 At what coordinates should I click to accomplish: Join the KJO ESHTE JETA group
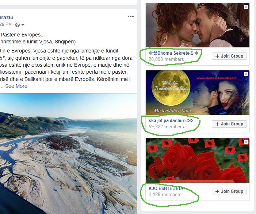[x=229, y=191]
